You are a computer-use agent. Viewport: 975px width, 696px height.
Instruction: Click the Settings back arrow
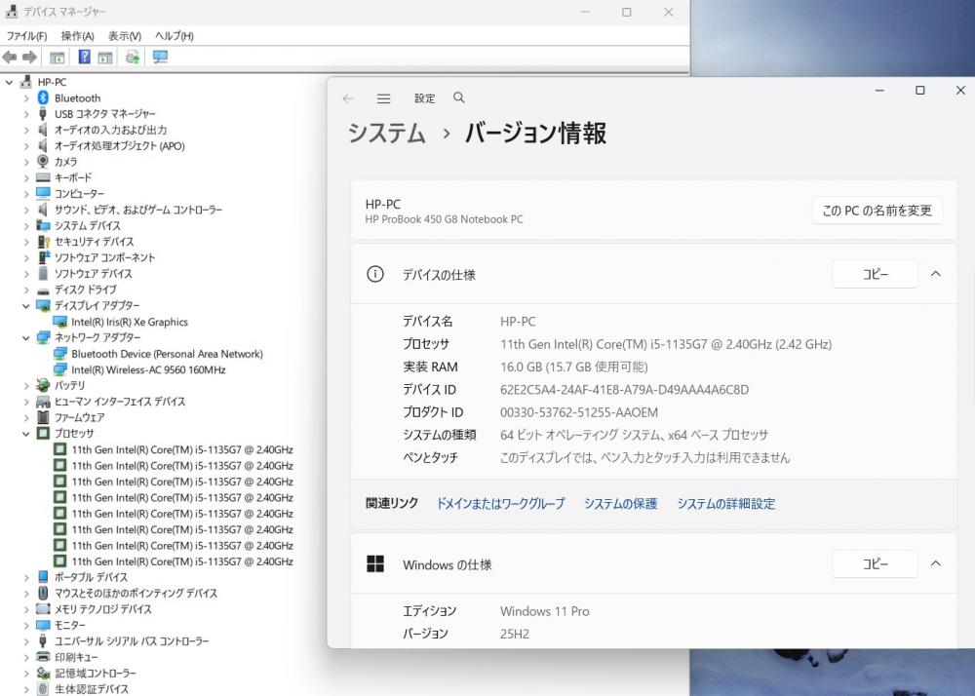click(x=348, y=98)
